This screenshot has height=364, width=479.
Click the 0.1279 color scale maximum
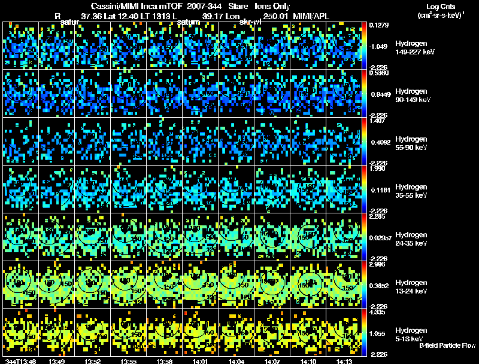pyautogui.click(x=379, y=25)
